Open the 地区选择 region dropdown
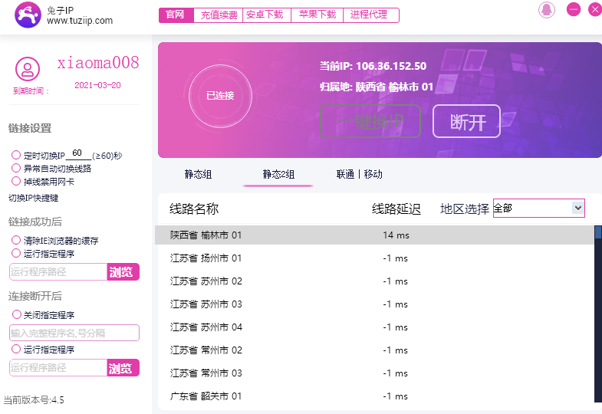 pyautogui.click(x=538, y=209)
